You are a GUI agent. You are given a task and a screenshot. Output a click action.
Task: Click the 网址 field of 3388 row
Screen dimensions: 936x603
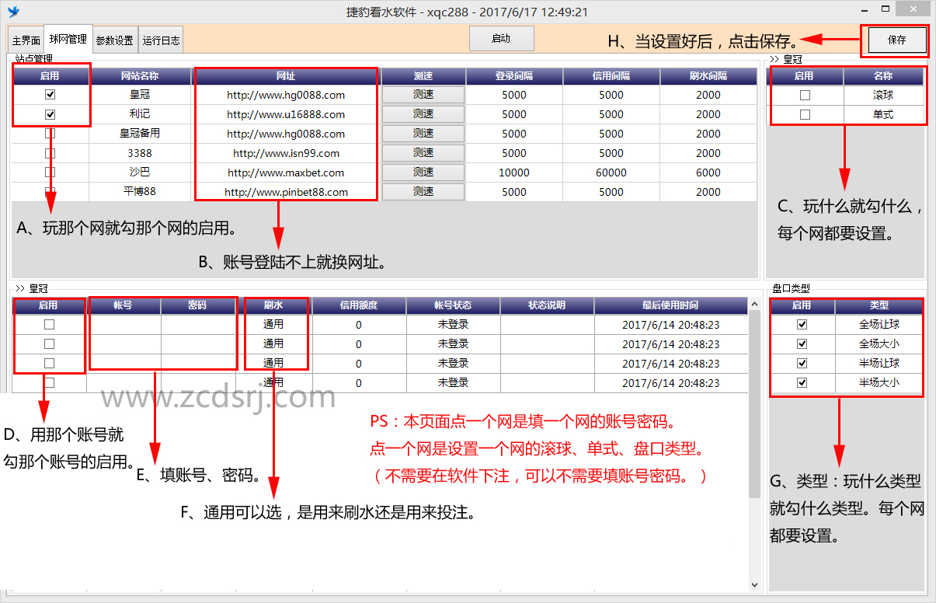click(x=286, y=153)
